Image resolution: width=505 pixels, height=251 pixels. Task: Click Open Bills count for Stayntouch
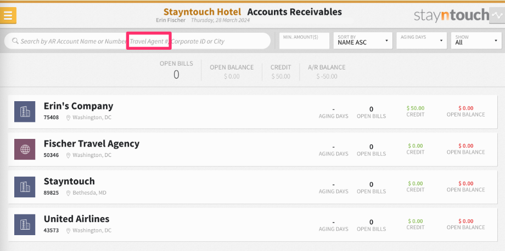pos(371,184)
